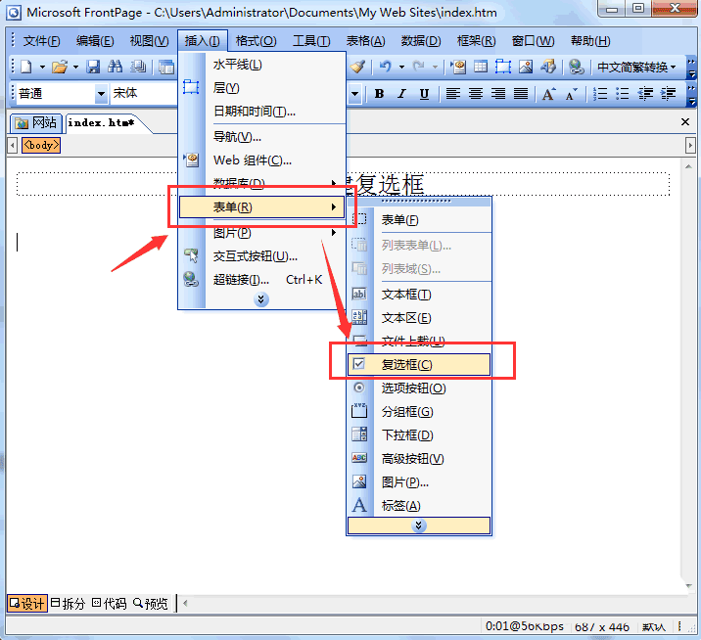This screenshot has height=640, width=701.
Task: Close the index.htm document tab
Action: coord(685,121)
